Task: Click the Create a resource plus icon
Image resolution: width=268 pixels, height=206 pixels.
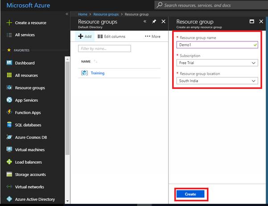Action: pyautogui.click(x=9, y=23)
